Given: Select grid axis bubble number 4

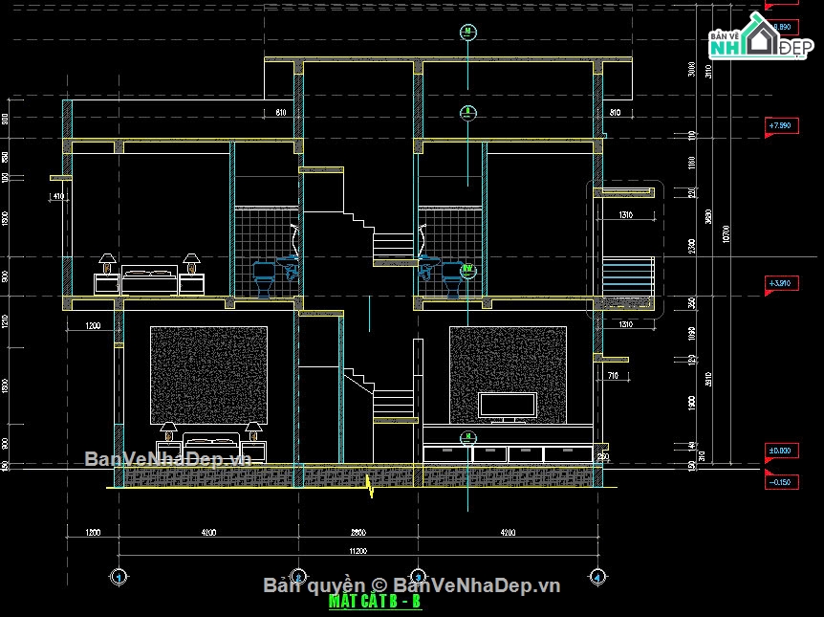Looking at the screenshot, I should (x=596, y=577).
